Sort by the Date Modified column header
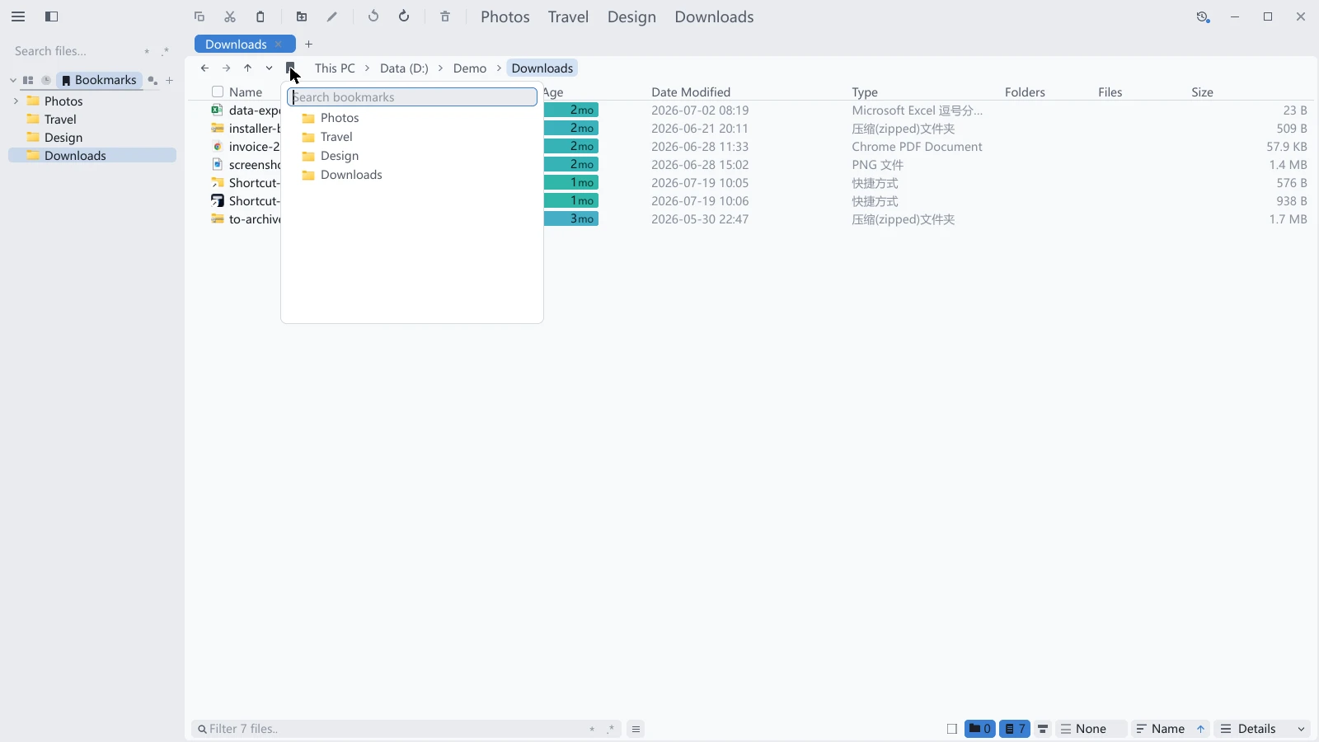Image resolution: width=1319 pixels, height=742 pixels. (x=691, y=92)
